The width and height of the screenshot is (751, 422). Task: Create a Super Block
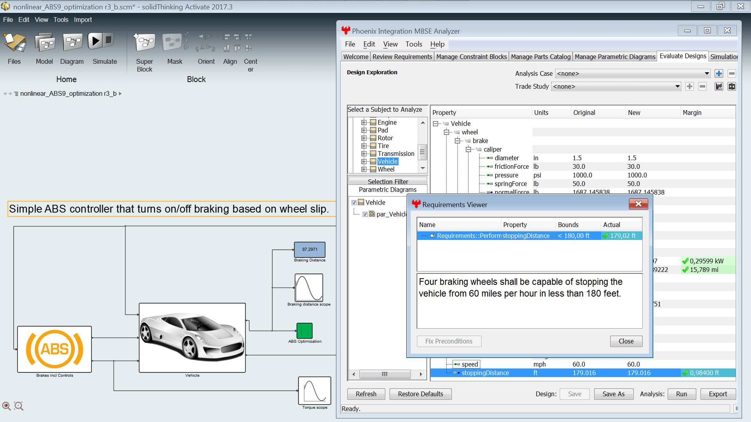pos(144,42)
